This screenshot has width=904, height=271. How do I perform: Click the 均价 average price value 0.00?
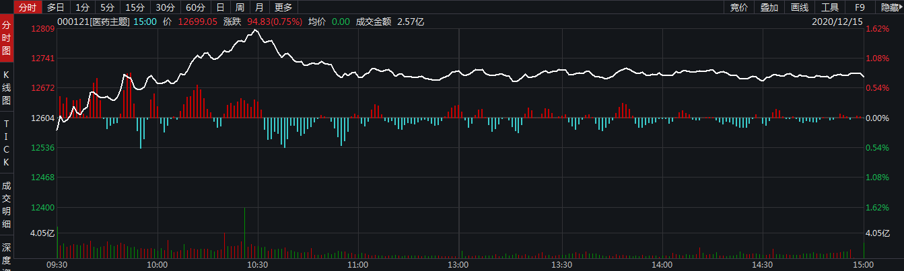click(x=341, y=22)
